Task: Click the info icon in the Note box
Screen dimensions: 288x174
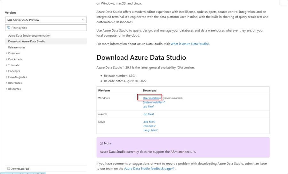Action: 101,143
